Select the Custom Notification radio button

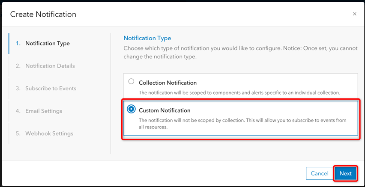tap(131, 109)
